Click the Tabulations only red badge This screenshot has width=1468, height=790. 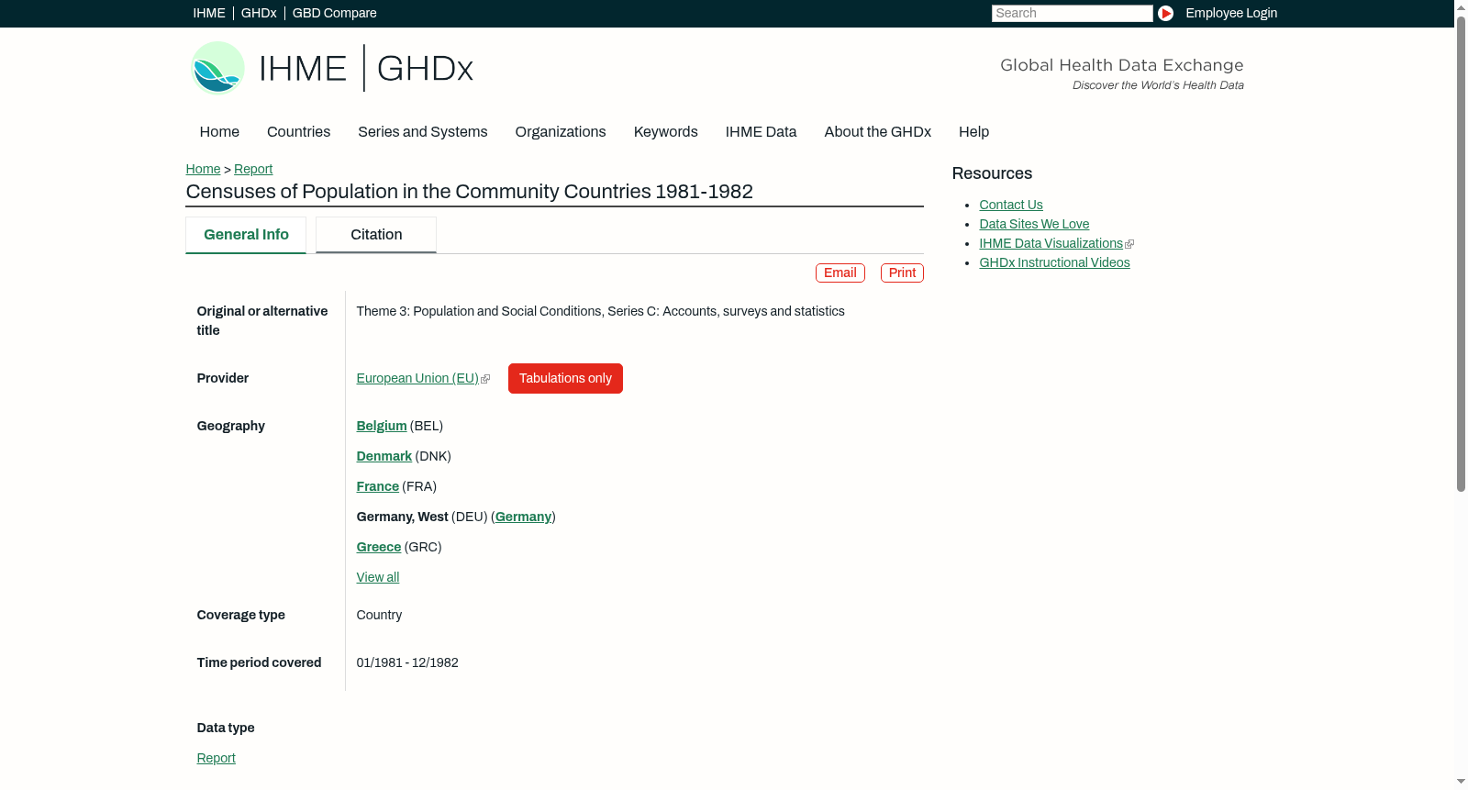tap(565, 378)
